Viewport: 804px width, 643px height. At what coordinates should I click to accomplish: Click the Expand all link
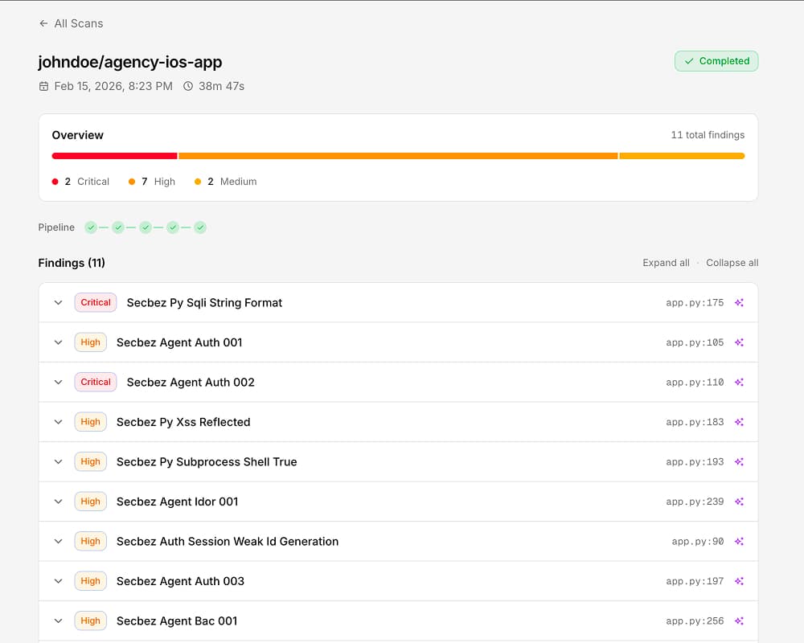pos(666,263)
